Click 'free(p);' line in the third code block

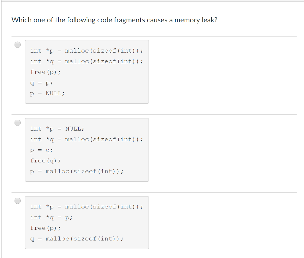point(45,228)
